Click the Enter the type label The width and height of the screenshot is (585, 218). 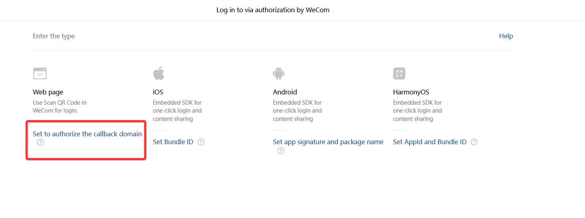point(54,36)
